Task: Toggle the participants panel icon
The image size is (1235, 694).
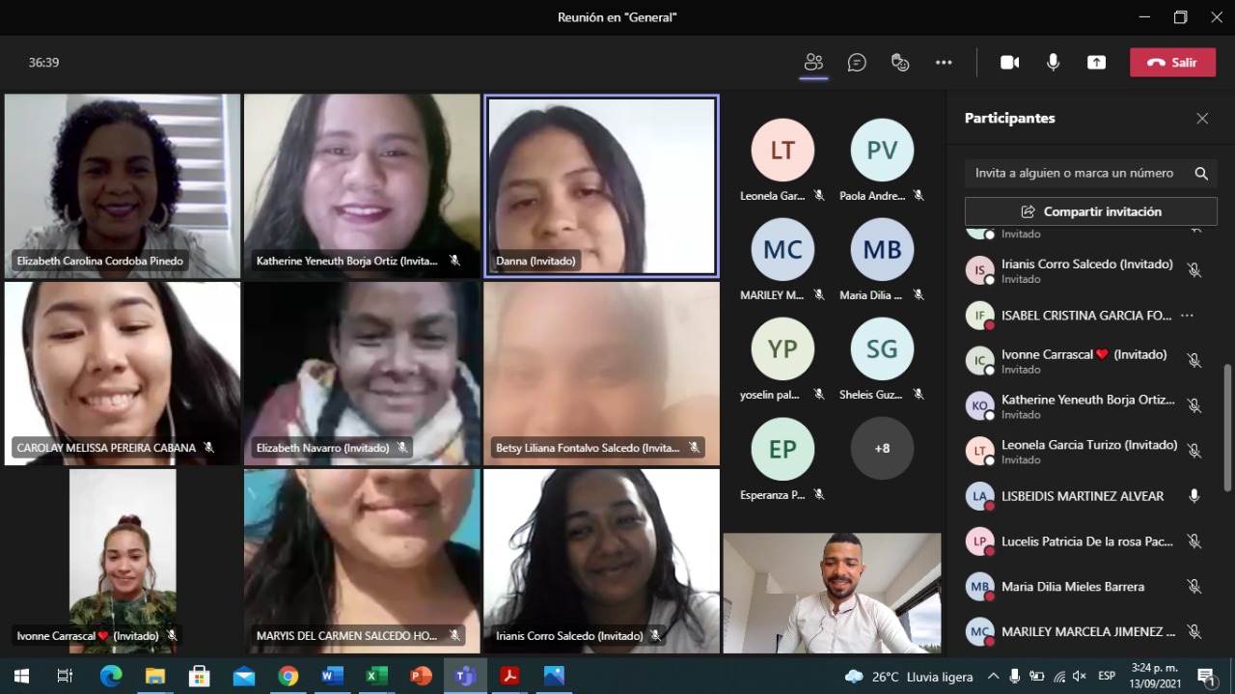Action: click(813, 63)
